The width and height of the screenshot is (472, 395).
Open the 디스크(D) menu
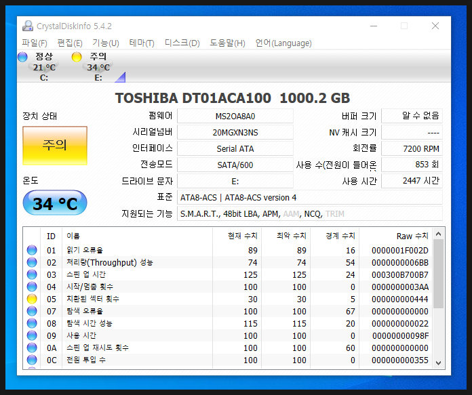pyautogui.click(x=182, y=43)
